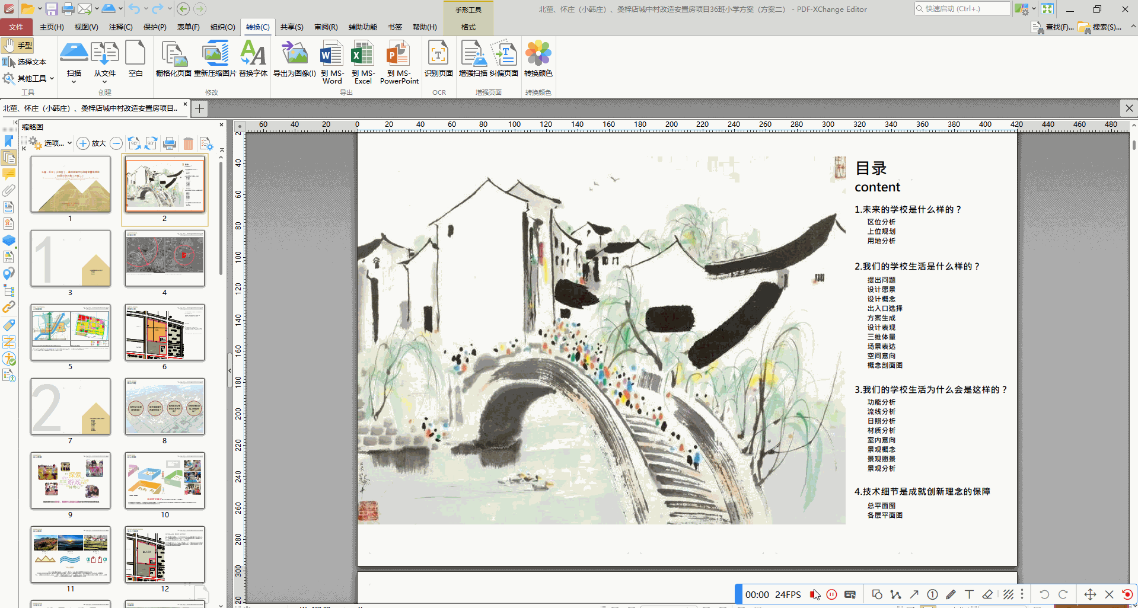The image size is (1138, 608).
Task: Switch to the View tab (视图)
Action: (86, 27)
